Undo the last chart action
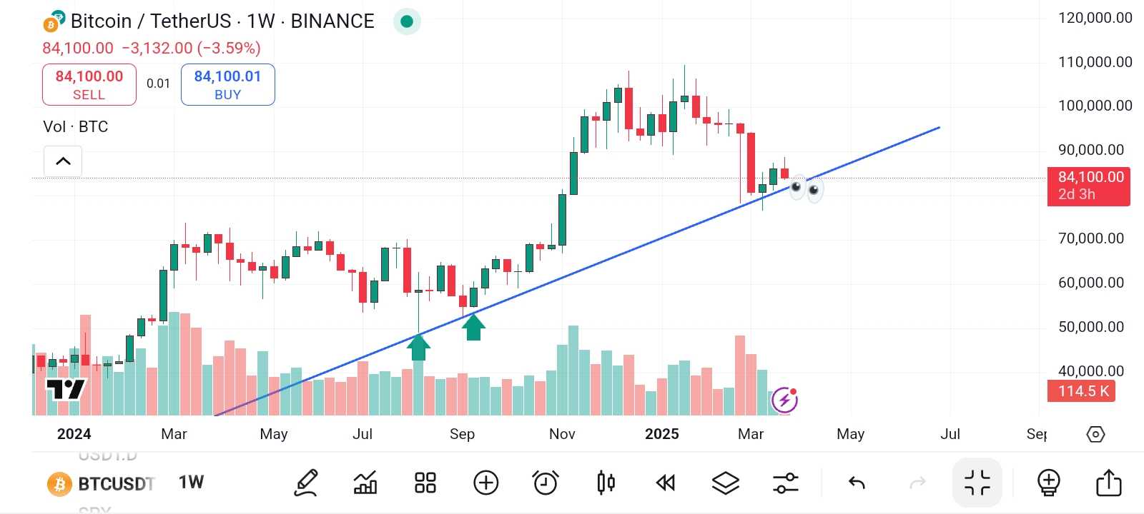Image resolution: width=1144 pixels, height=514 pixels. 856,482
